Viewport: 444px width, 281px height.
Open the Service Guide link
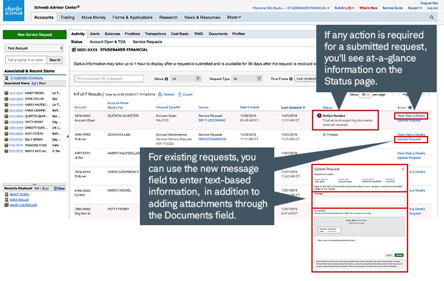[x=392, y=8]
